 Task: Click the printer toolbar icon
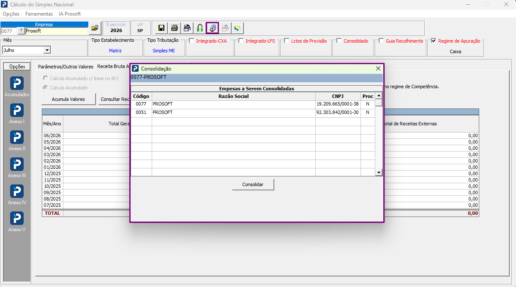(x=174, y=28)
